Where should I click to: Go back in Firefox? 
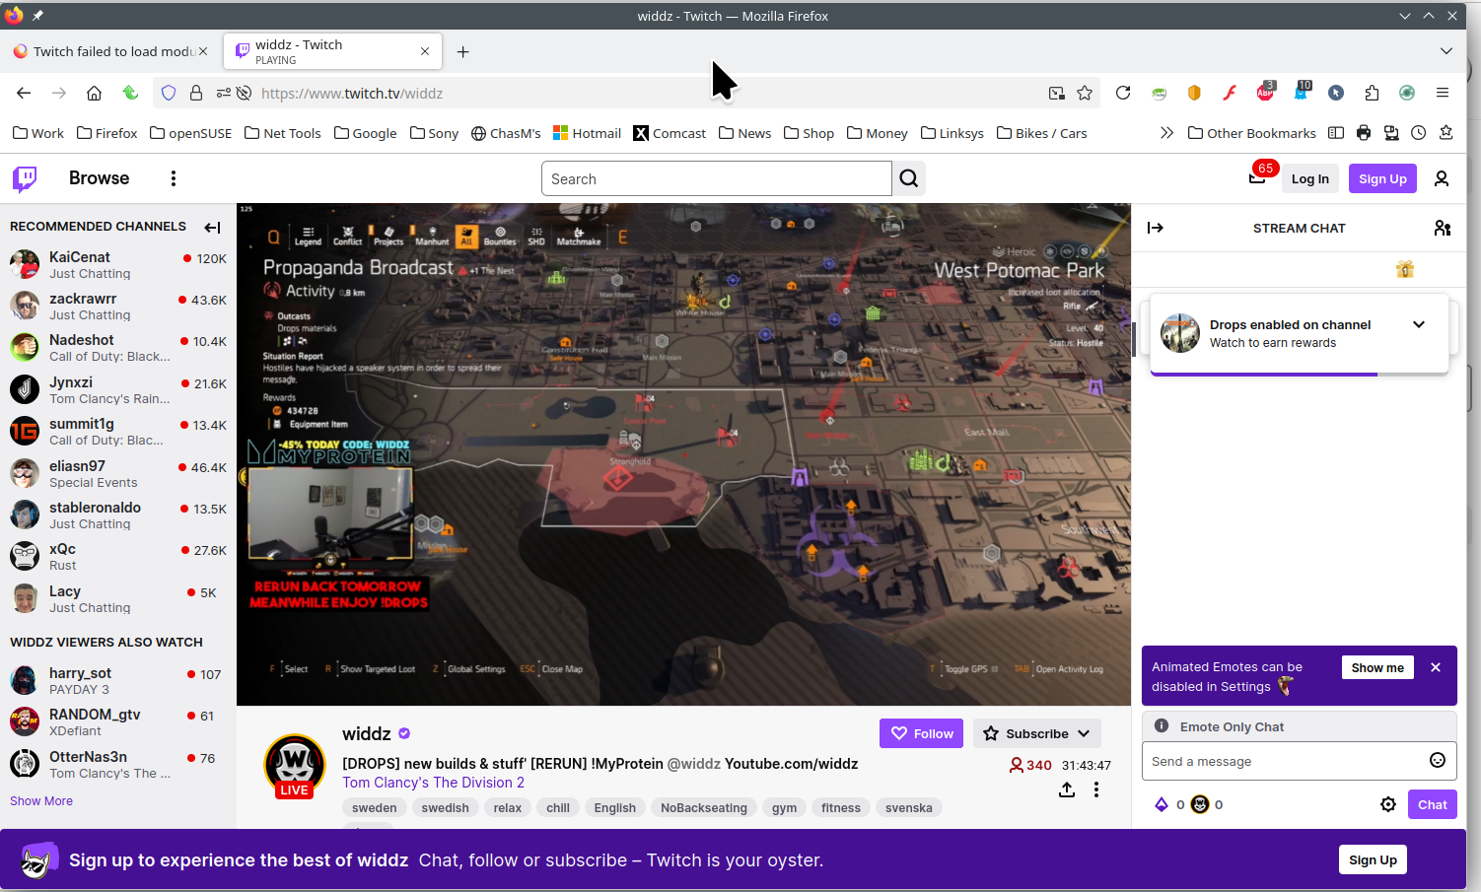pyautogui.click(x=24, y=93)
